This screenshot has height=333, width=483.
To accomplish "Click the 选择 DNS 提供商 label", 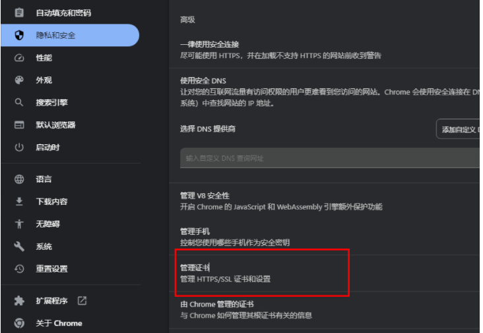I will tap(208, 129).
